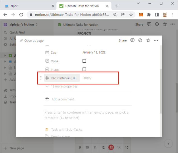Click the history clock in Notion top bar
Screen dimensions: 178x153
pyautogui.click(x=157, y=24)
